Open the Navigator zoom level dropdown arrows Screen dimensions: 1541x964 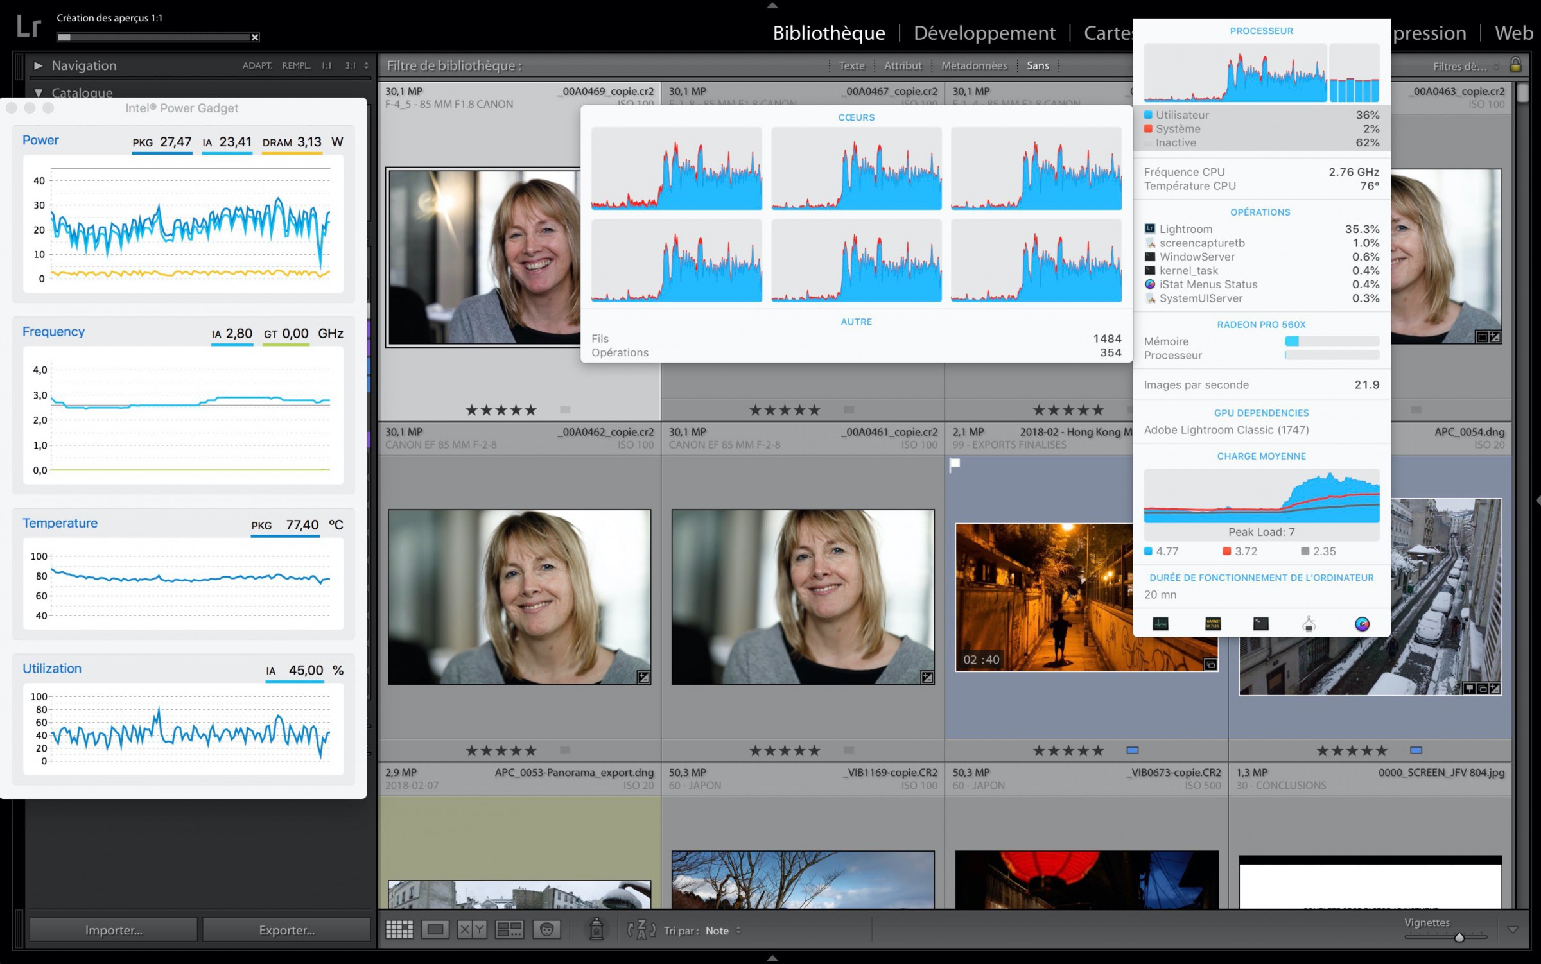click(366, 65)
